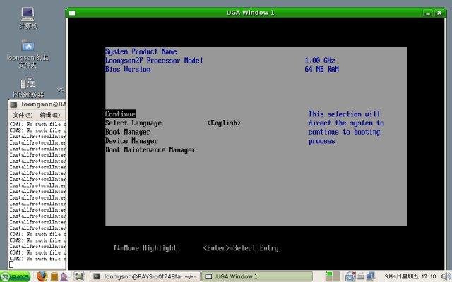Click the 64 MB RAM value
This screenshot has width=452, height=282.
coord(322,69)
